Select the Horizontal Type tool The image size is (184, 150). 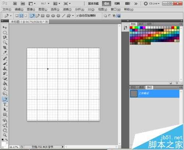[x=5, y=104]
